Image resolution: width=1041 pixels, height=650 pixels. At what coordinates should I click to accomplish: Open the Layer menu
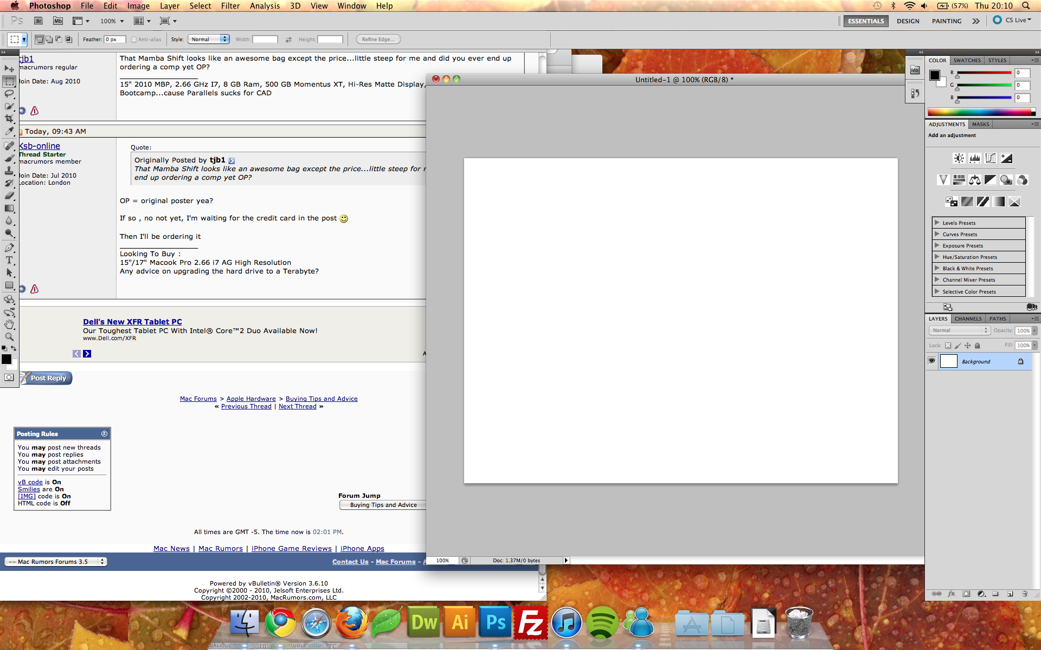point(170,6)
